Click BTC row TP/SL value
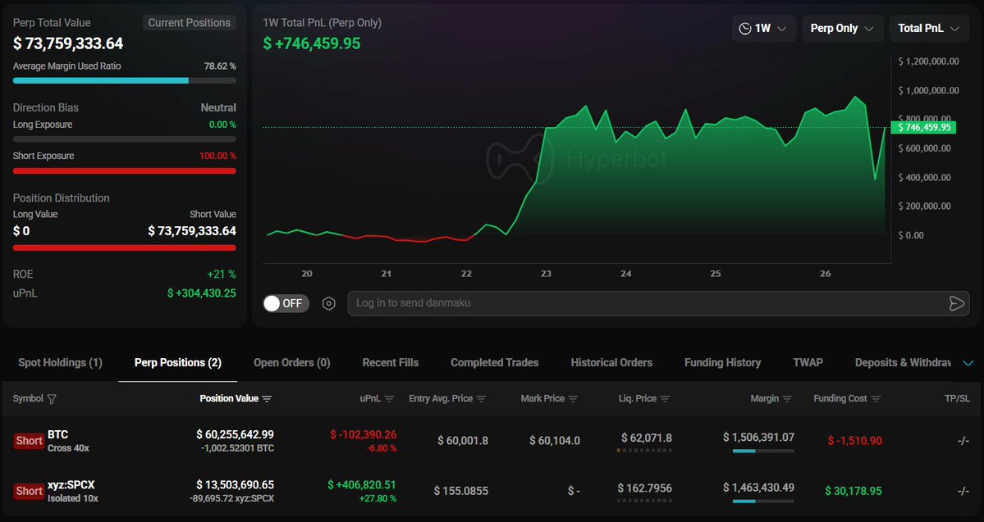984x522 pixels. (x=963, y=441)
